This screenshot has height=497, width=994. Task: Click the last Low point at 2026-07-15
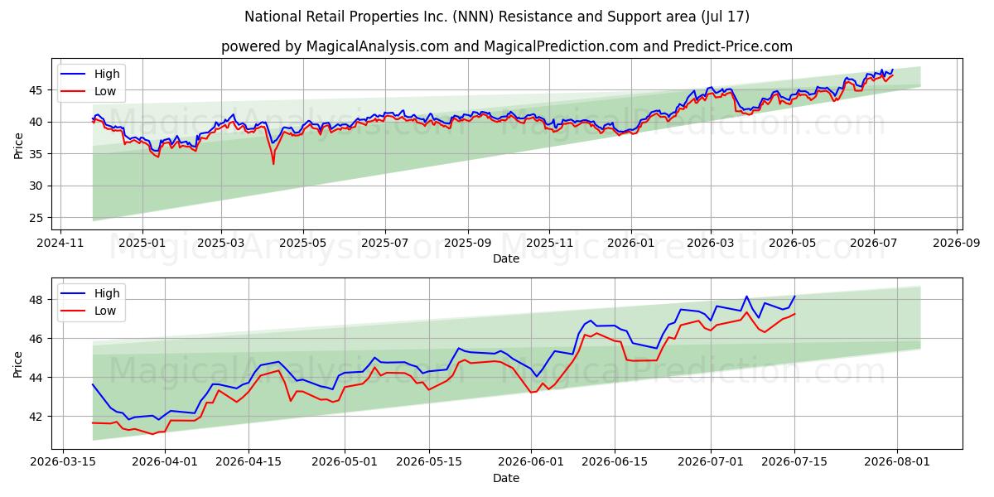coord(794,314)
